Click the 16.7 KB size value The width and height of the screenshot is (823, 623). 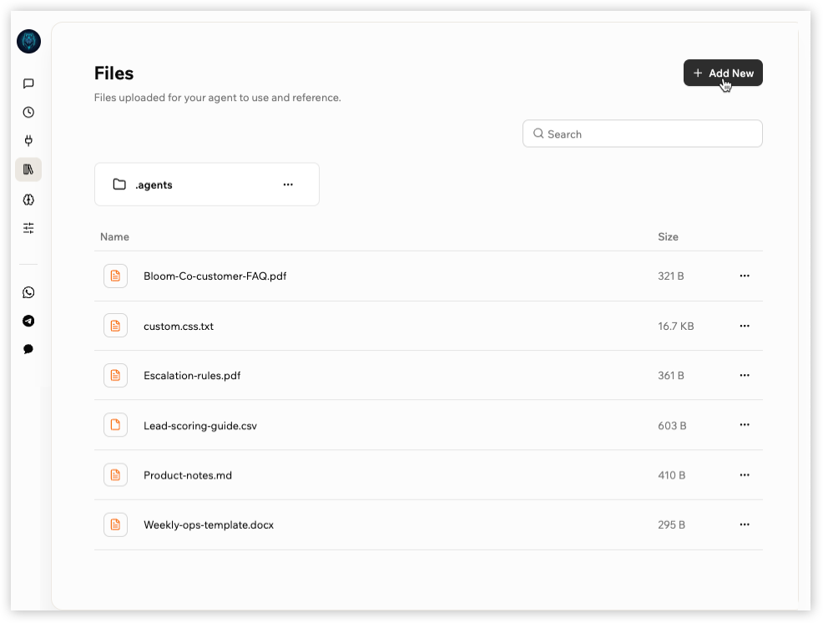[676, 327]
